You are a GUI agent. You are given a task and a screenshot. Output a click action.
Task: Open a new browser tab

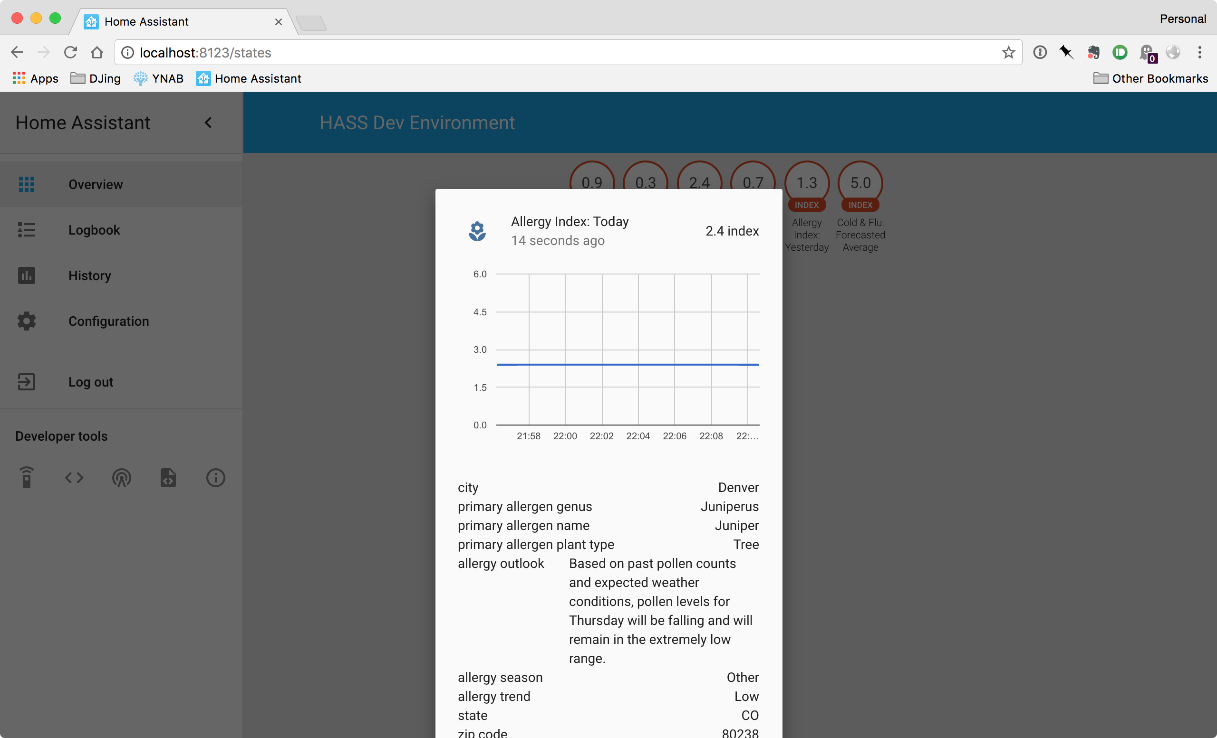pos(311,23)
